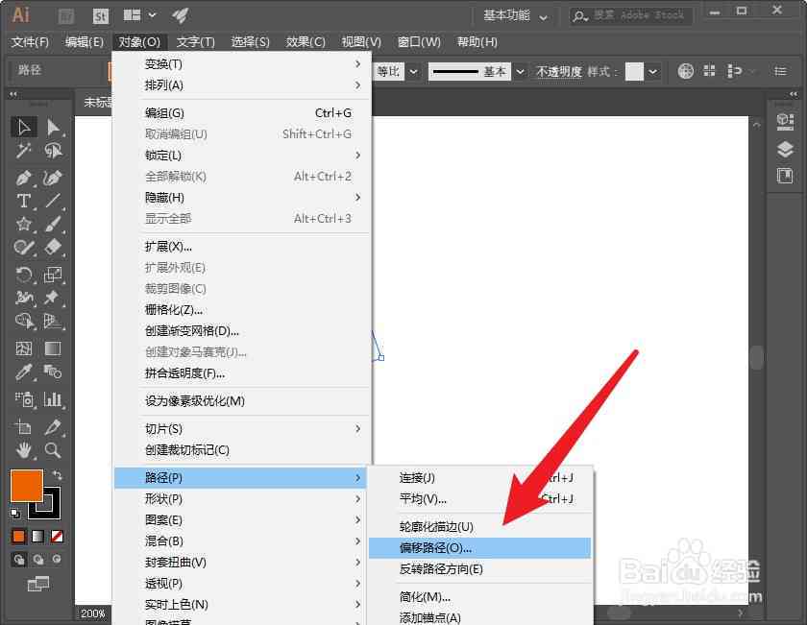Open Layers panel icon on right dock
Screen dimensions: 807x625
pos(785,149)
